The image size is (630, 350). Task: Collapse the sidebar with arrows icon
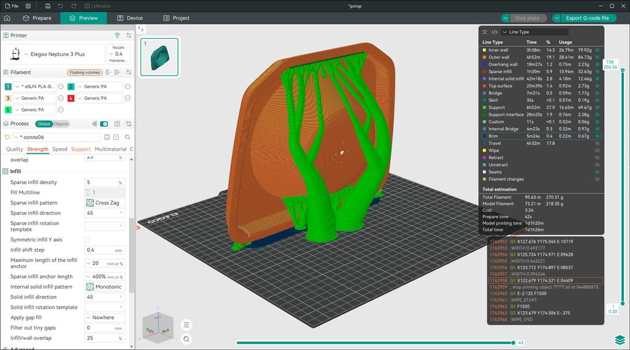pos(141,29)
